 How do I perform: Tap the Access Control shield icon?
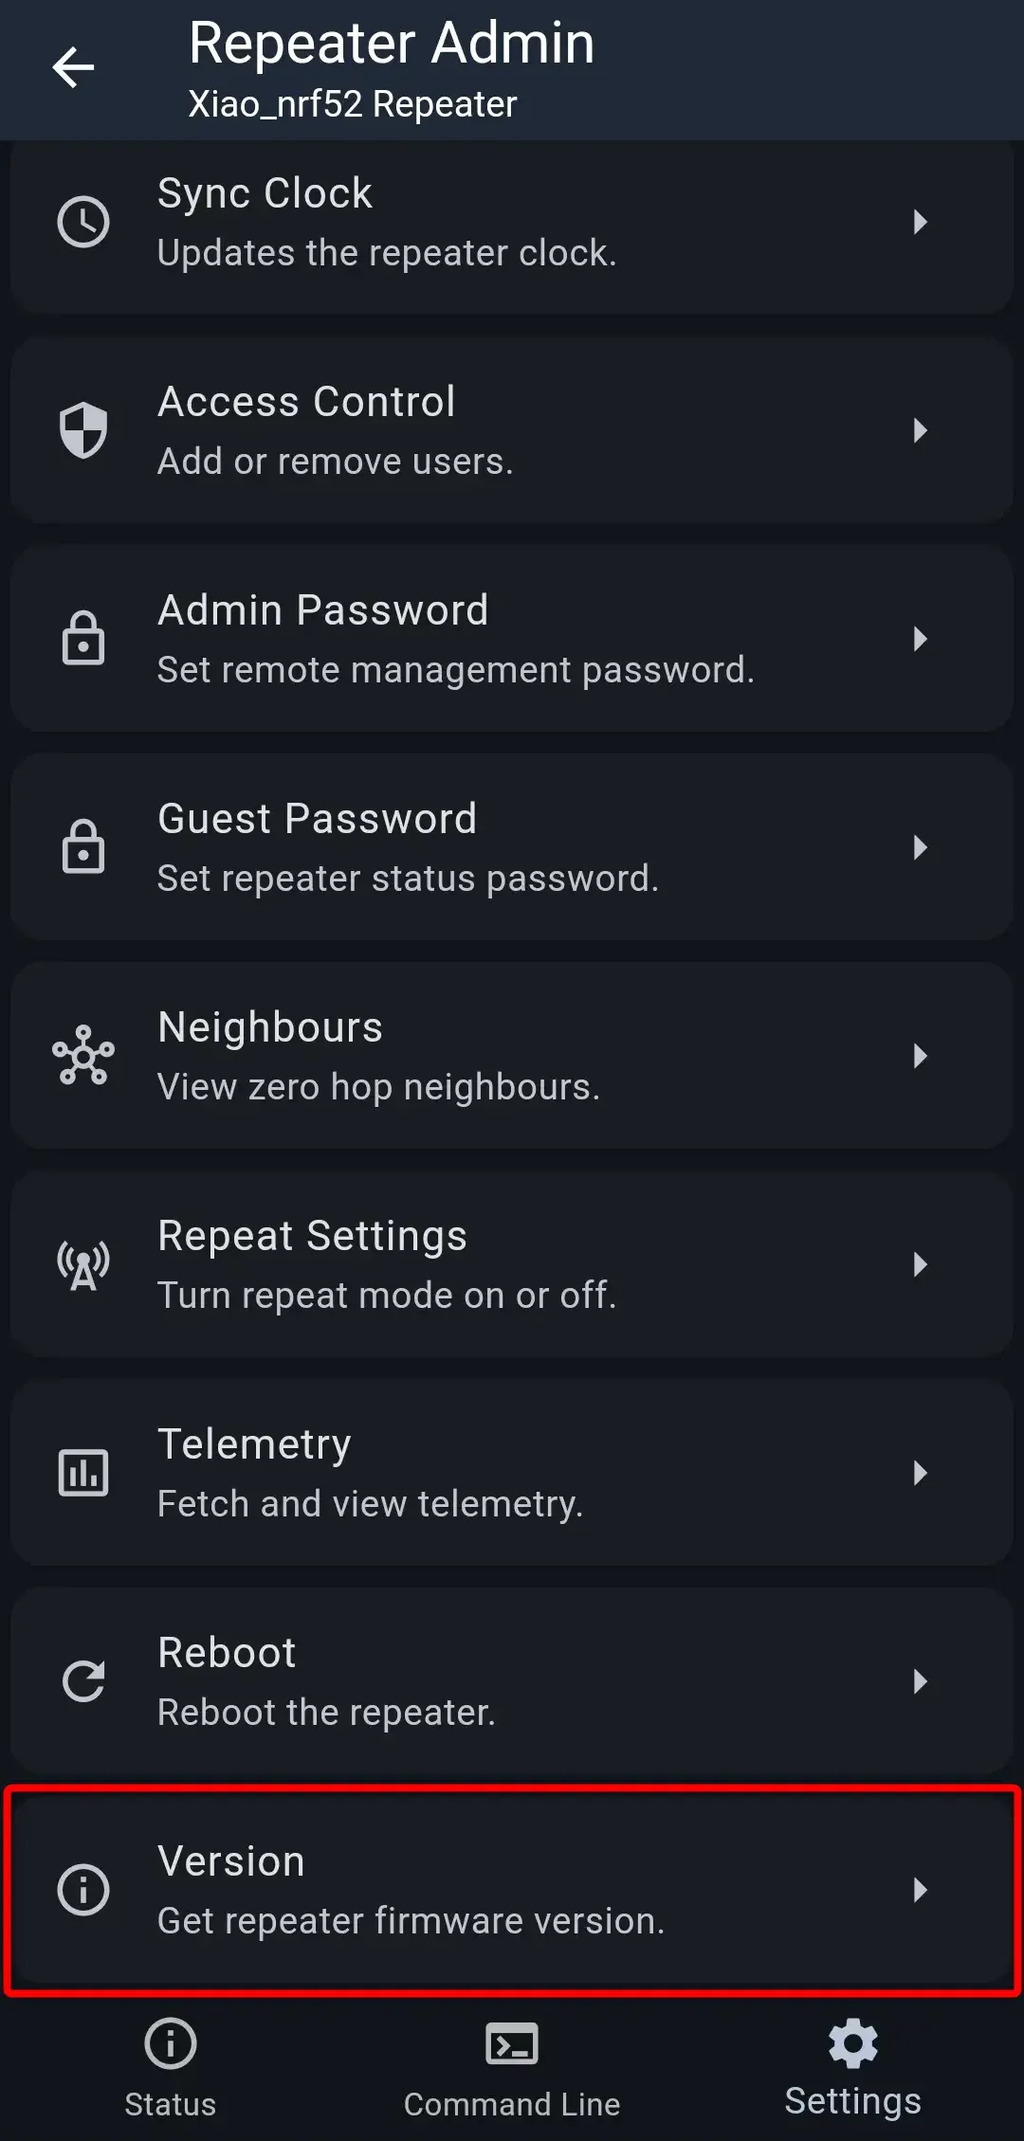click(83, 430)
